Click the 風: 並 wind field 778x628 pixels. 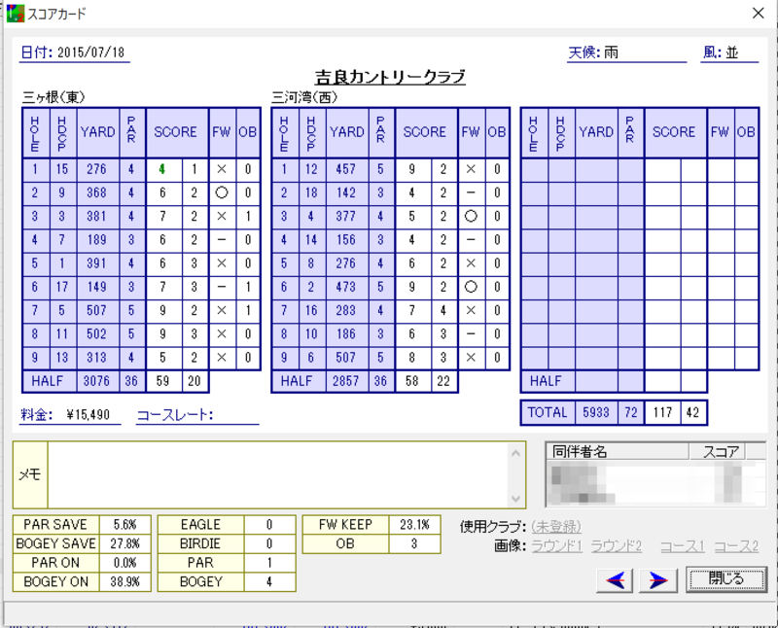[x=729, y=52]
